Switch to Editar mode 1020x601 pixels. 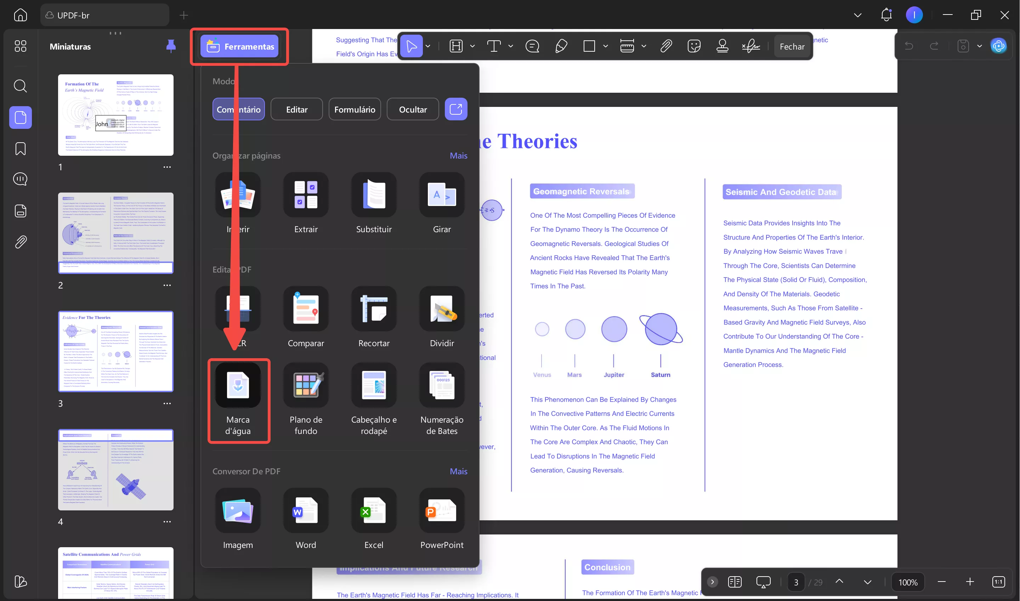(297, 109)
